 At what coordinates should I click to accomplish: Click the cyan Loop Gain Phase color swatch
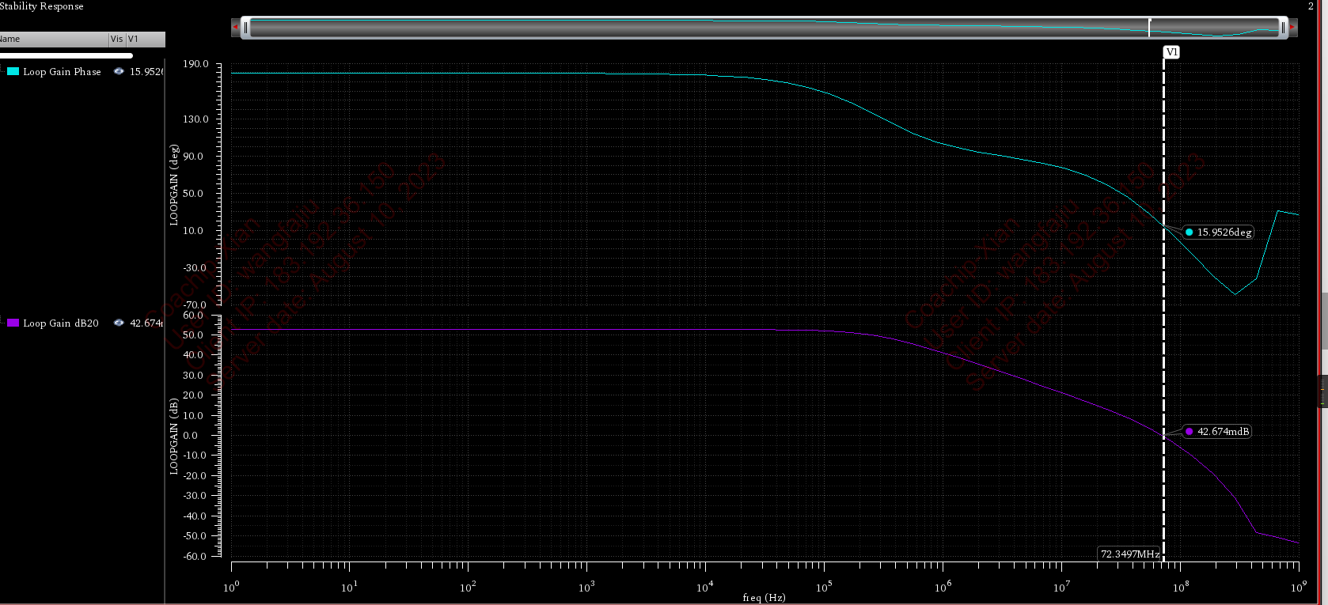click(13, 72)
